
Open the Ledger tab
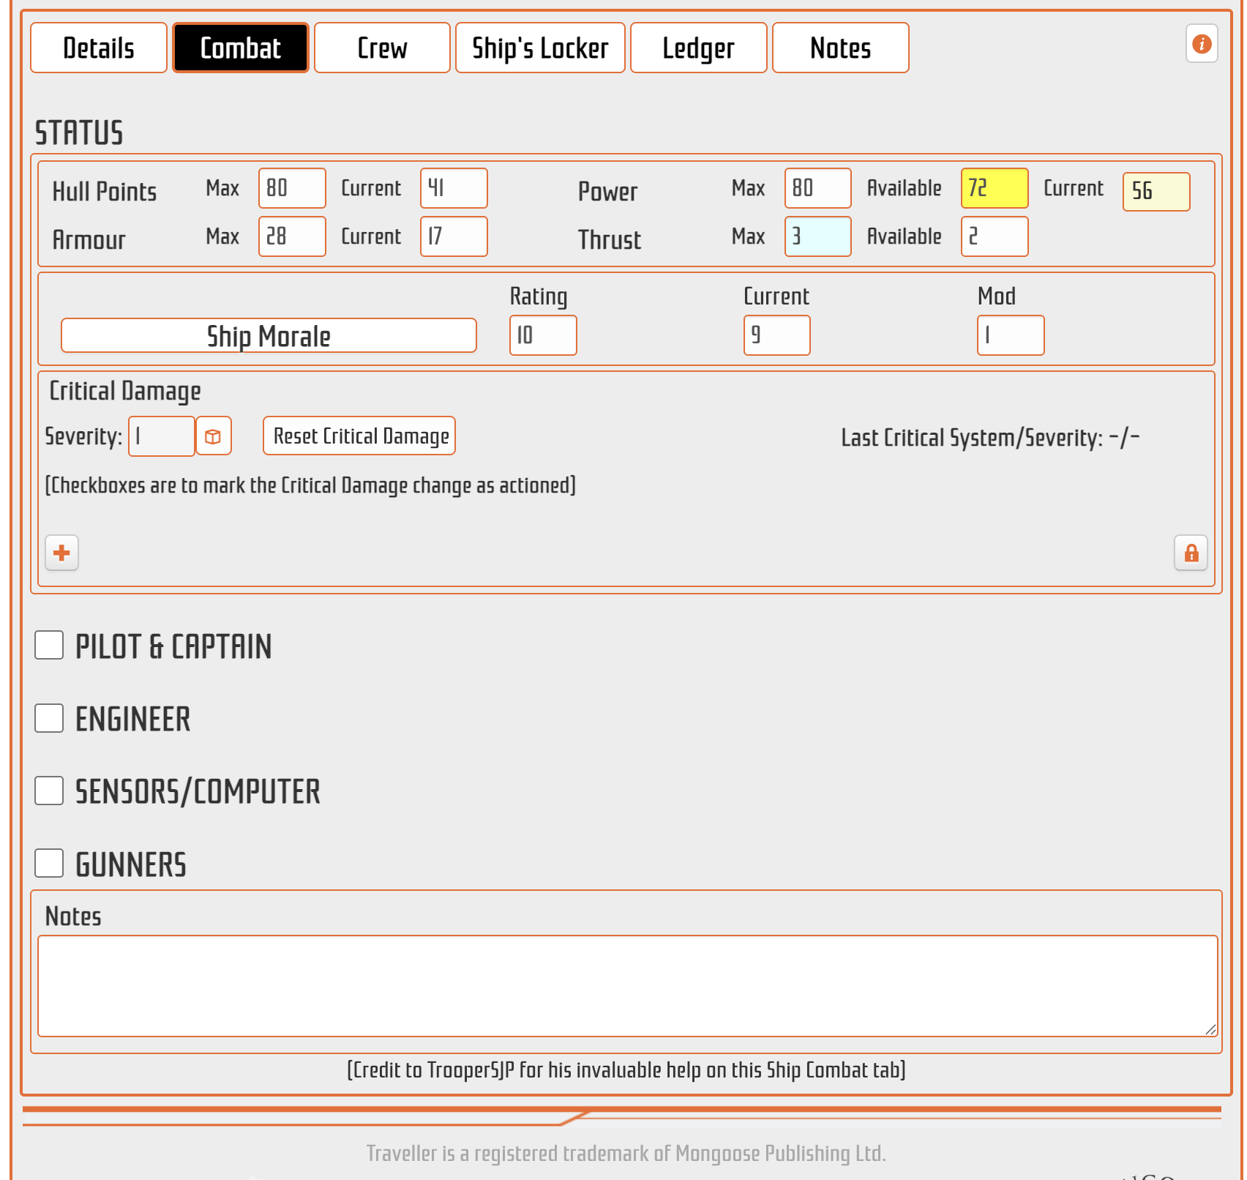[698, 48]
